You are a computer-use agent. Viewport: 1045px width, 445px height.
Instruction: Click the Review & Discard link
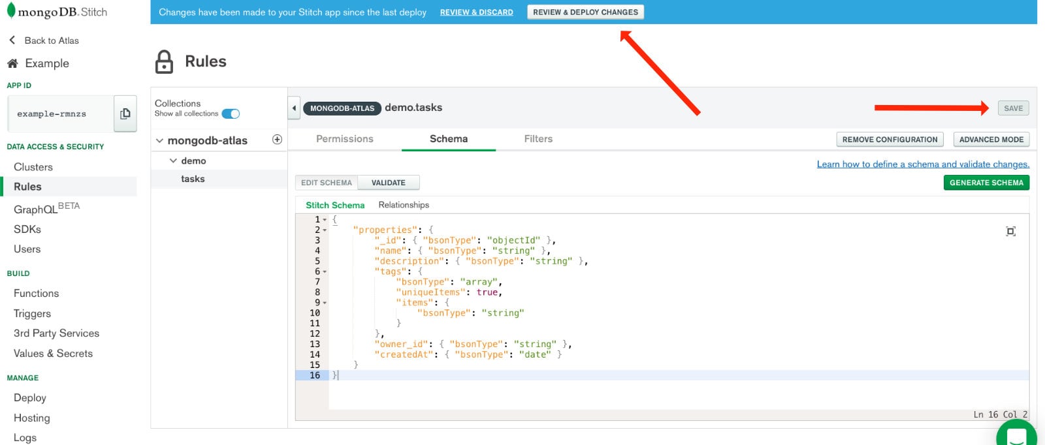(x=476, y=12)
